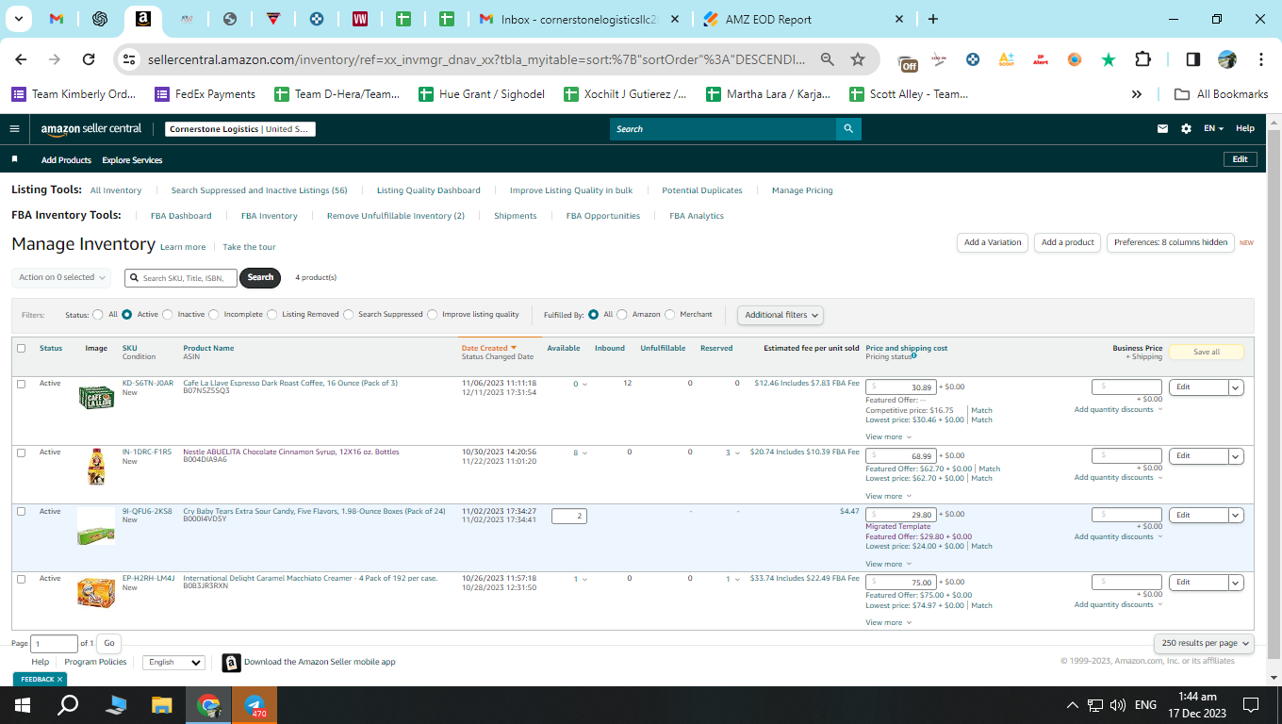Open Windows taskbar search

[x=69, y=705]
